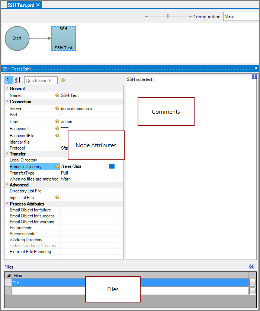
Task: Switch to categorized property view
Action: coord(9,80)
